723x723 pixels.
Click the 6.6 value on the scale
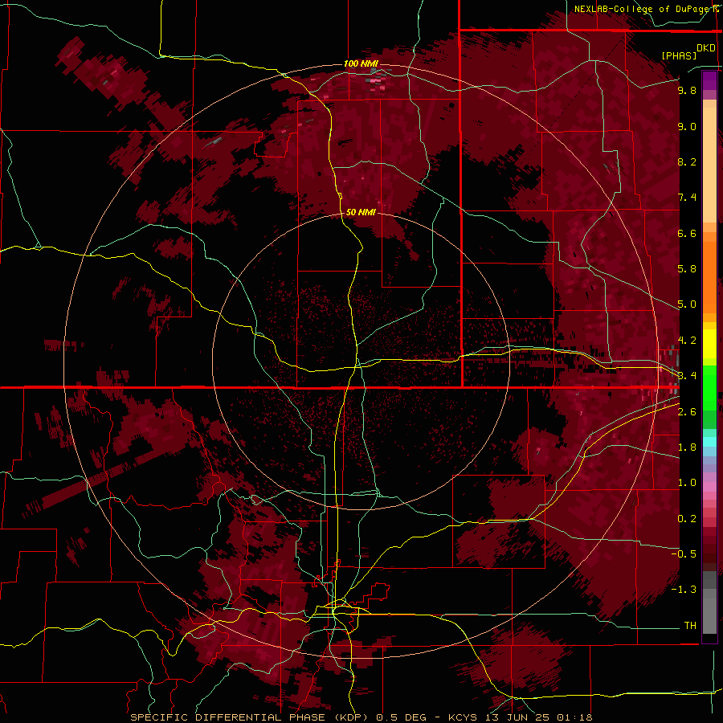(687, 233)
